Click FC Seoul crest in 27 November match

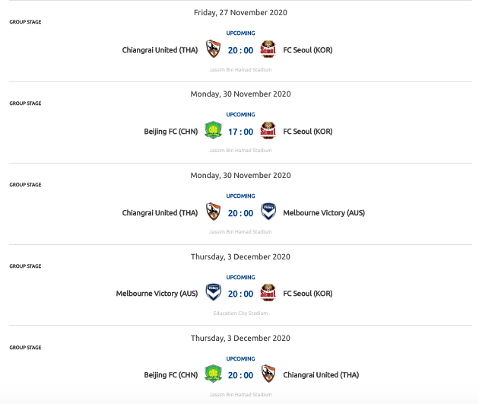(x=268, y=49)
